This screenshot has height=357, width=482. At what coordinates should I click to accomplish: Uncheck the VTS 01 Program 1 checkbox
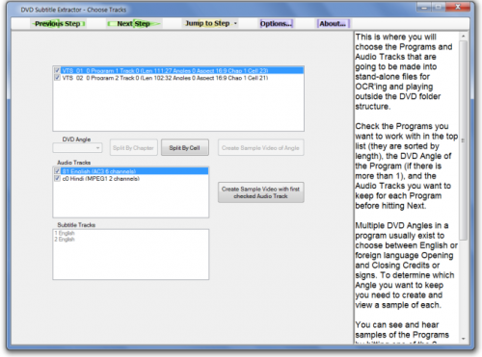pos(57,70)
